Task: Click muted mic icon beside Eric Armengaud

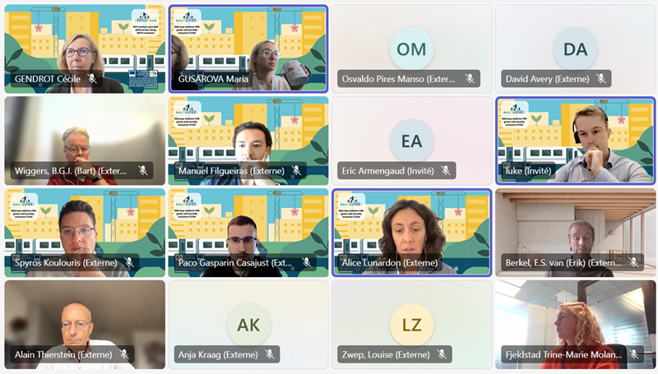Action: click(446, 170)
